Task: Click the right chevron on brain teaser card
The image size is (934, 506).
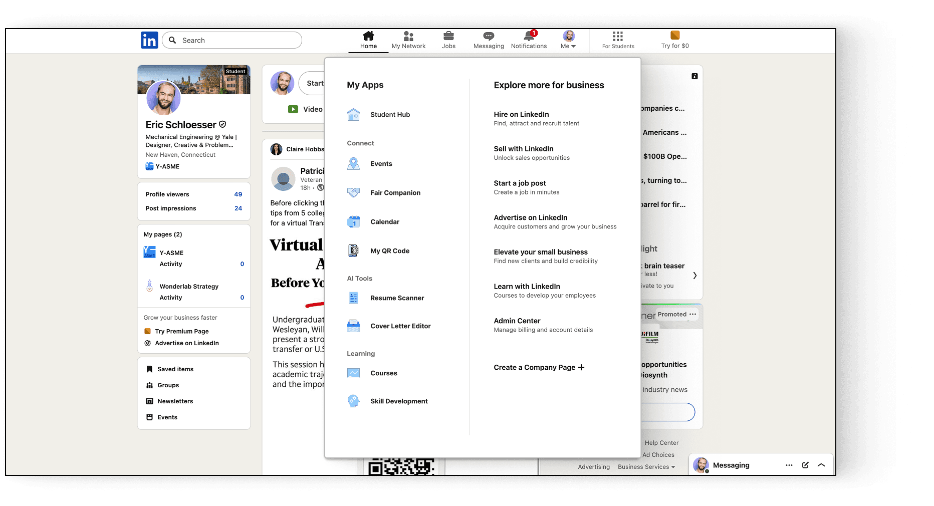Action: point(694,276)
